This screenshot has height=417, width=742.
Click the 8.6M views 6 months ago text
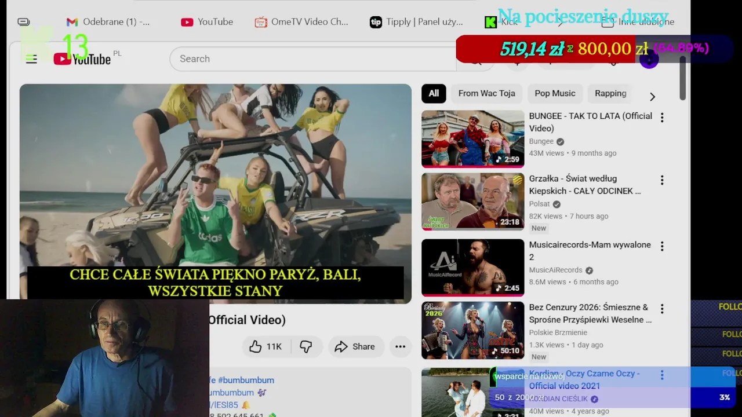pos(573,281)
